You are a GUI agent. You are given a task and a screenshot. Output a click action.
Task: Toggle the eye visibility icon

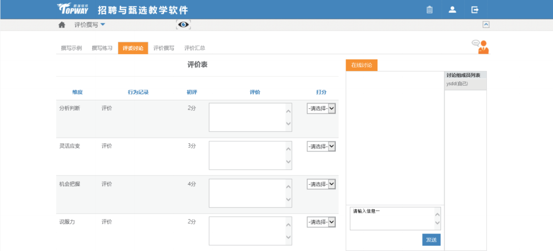(x=183, y=24)
